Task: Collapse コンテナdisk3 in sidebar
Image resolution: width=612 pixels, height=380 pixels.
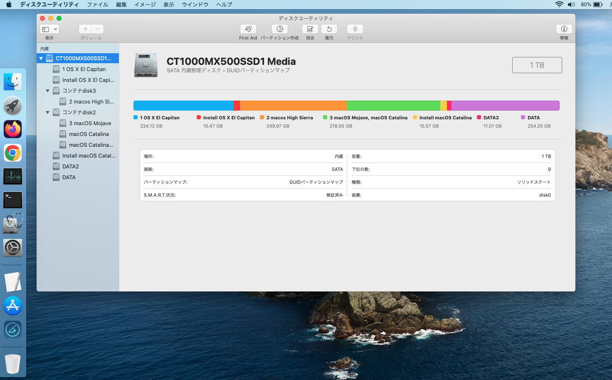Action: point(47,91)
